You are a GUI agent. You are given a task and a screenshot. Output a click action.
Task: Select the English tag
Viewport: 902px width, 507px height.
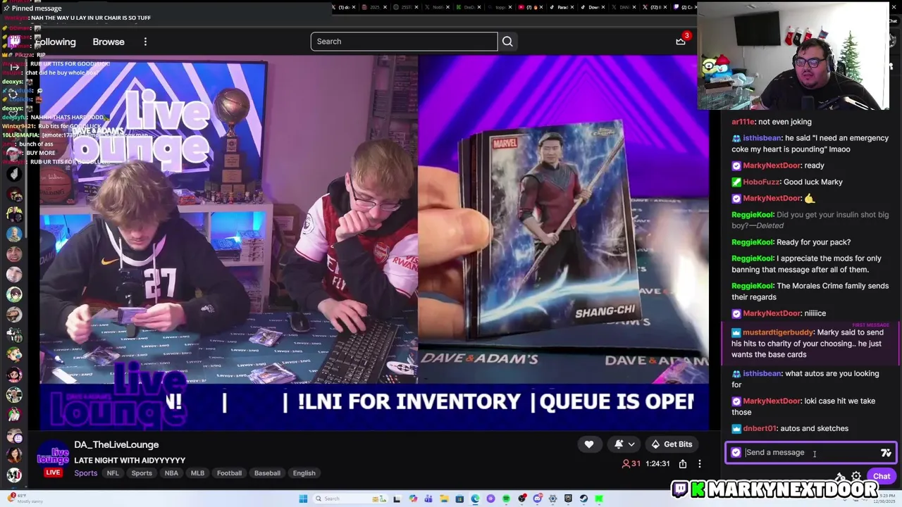click(304, 473)
